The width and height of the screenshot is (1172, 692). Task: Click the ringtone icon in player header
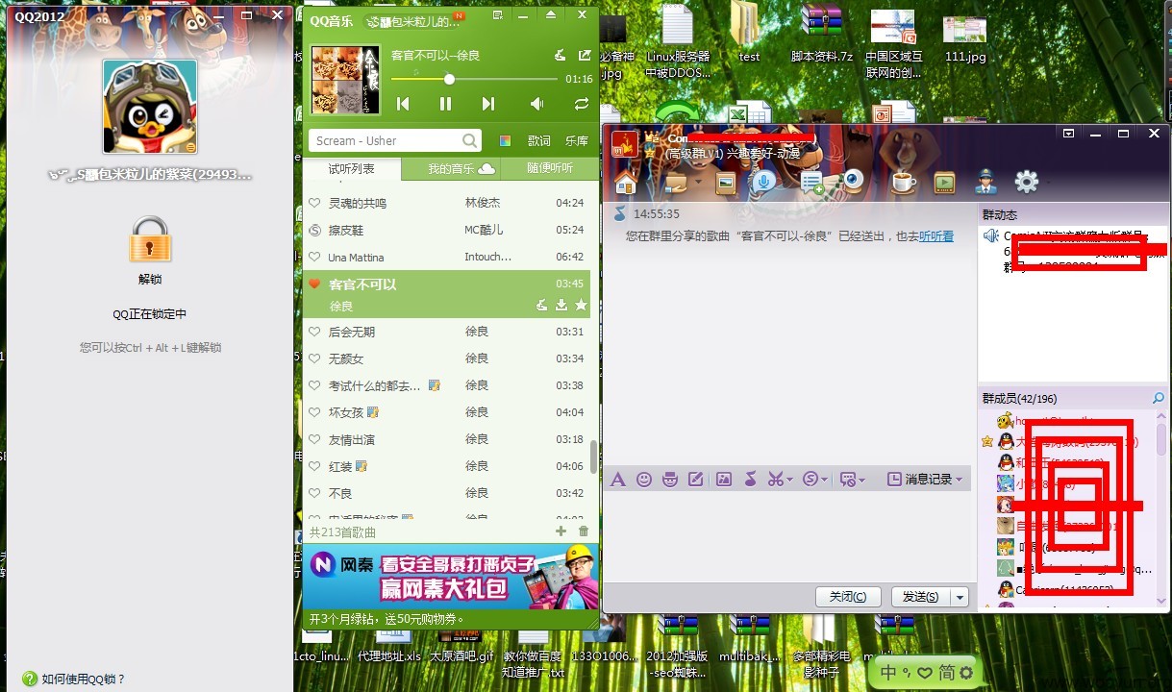pyautogui.click(x=561, y=56)
